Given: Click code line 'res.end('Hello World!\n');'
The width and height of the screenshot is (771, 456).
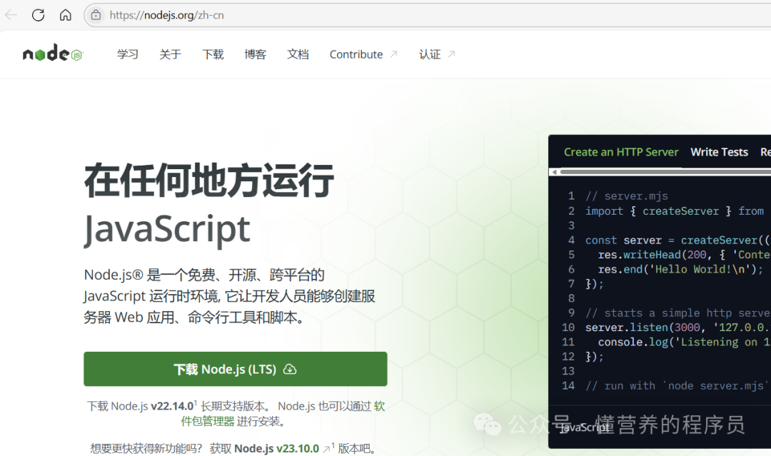Looking at the screenshot, I should pos(680,269).
